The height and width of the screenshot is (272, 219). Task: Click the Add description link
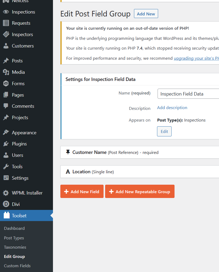pos(172,108)
